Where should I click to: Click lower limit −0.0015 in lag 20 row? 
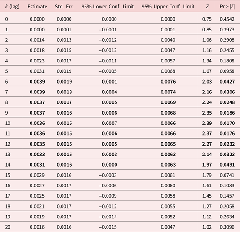[108, 227]
